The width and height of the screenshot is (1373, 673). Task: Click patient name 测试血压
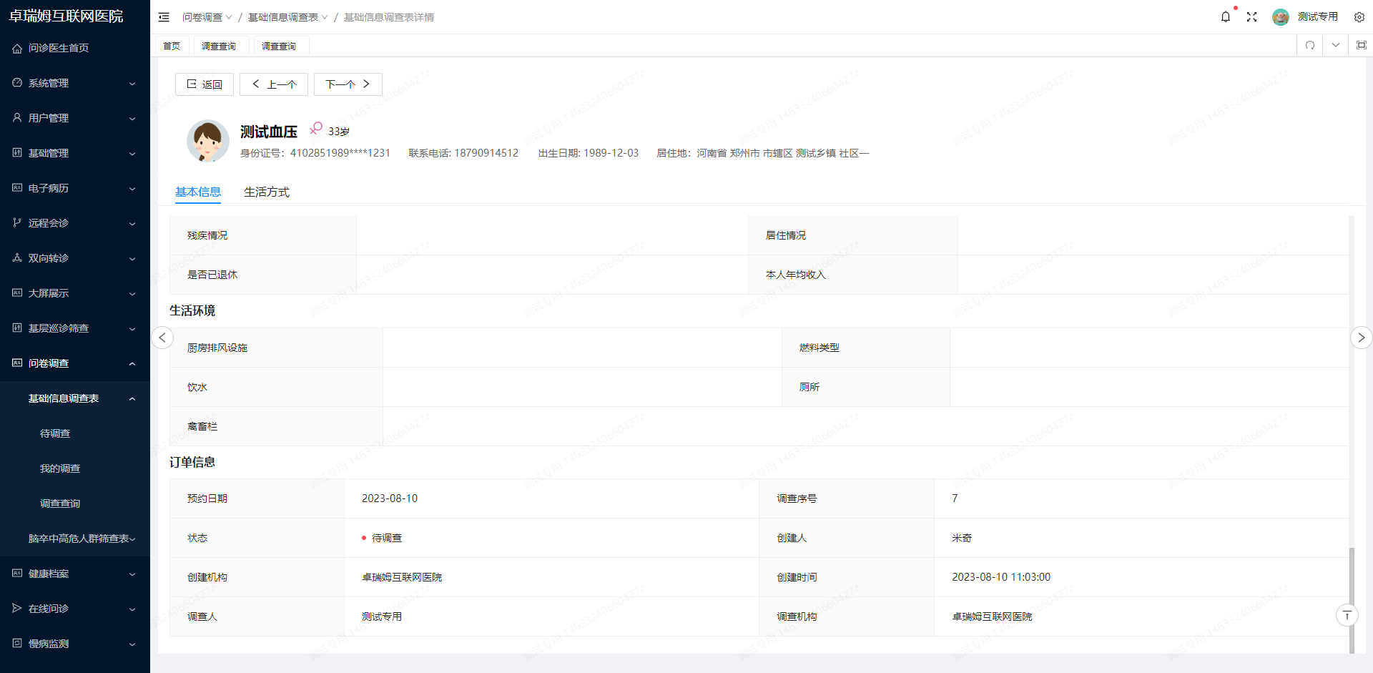click(x=269, y=132)
